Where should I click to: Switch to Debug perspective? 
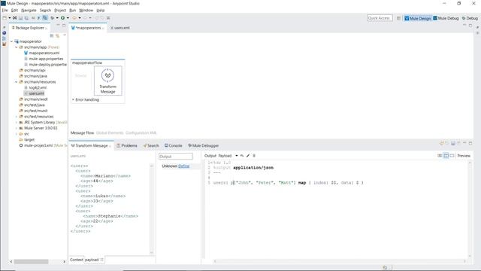click(x=470, y=18)
